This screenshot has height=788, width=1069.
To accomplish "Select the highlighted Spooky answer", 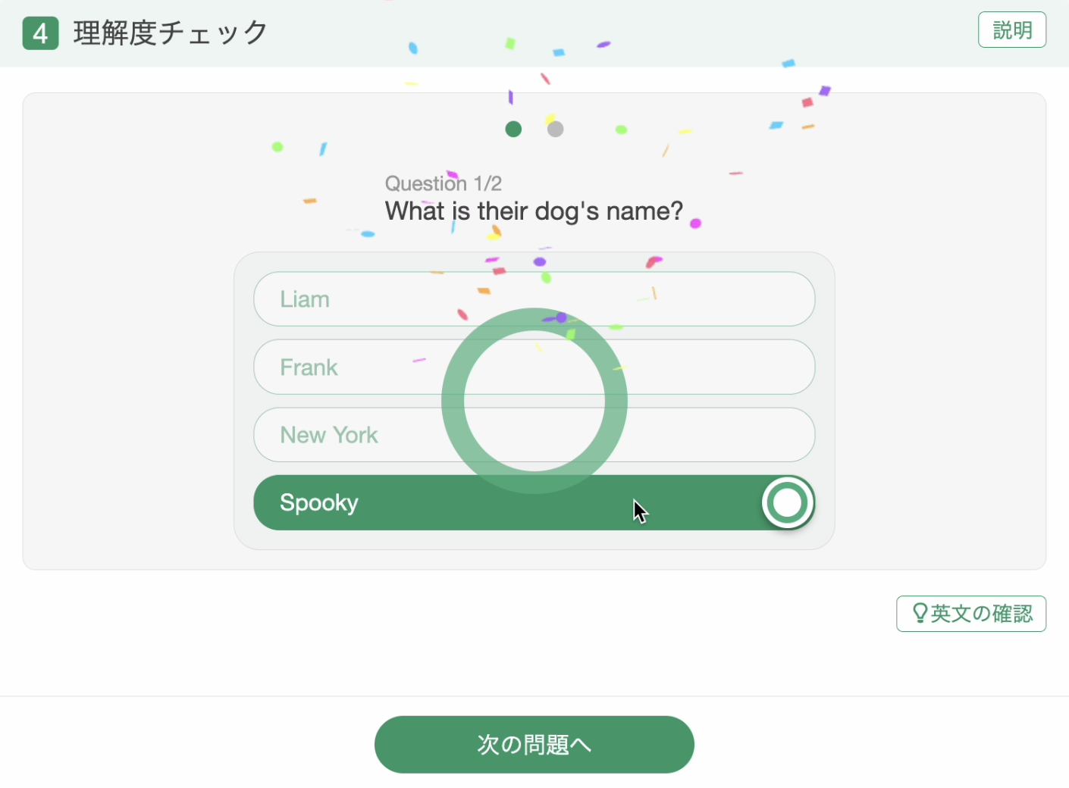I will point(534,502).
